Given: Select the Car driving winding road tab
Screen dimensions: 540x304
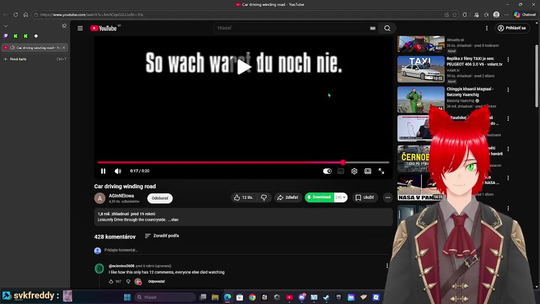Looking at the screenshot, I should 35,48.
